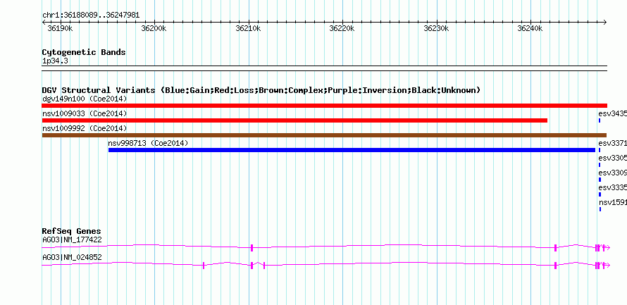Screen dimensions: 627x305
Task: Click the 1p34.3 band label
Action: pos(55,61)
